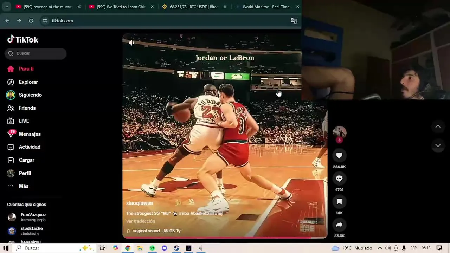
Task: Open Copilot from the taskbar
Action: [x=116, y=248]
